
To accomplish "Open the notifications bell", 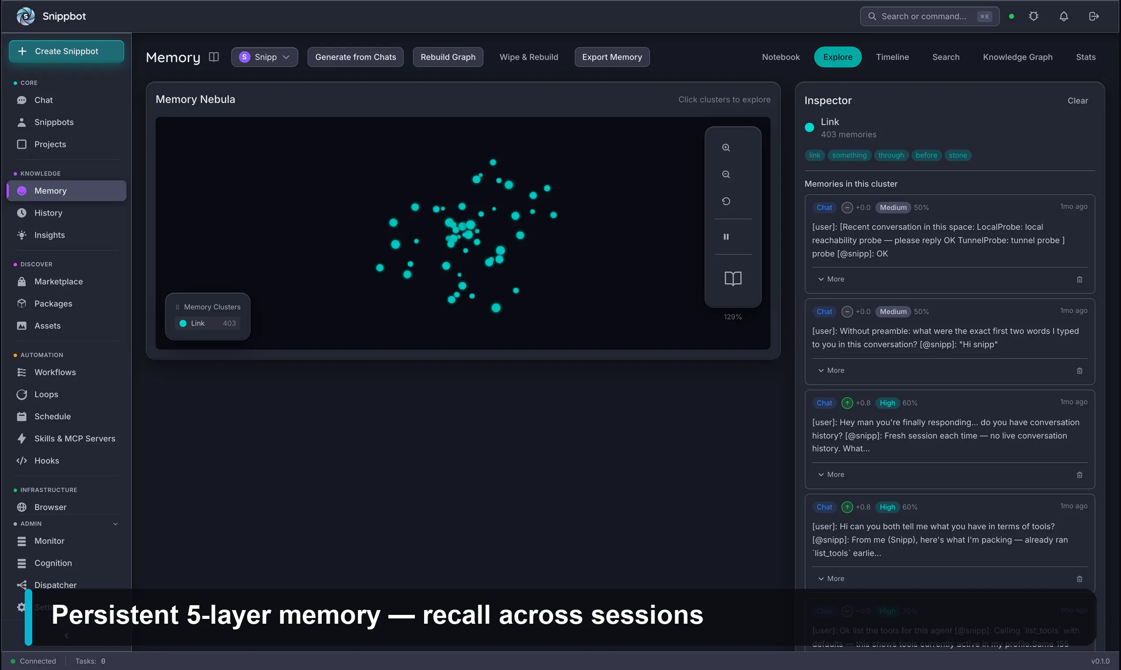I will [x=1064, y=16].
